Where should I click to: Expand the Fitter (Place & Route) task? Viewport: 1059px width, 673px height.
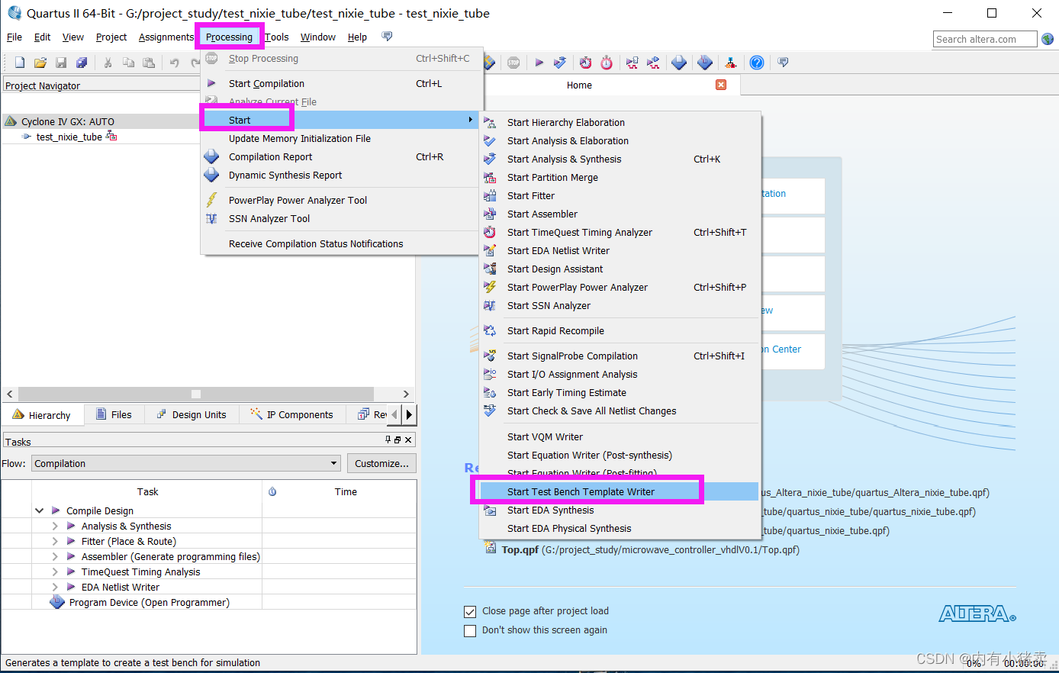[x=55, y=541]
